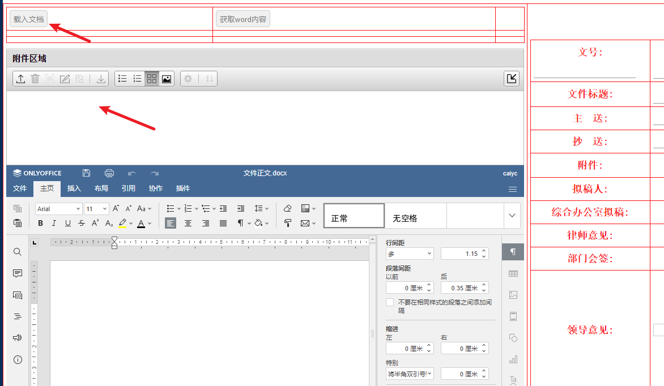Viewport: 664px width, 386px height.
Task: Switch to the 插入 tab
Action: (74, 188)
